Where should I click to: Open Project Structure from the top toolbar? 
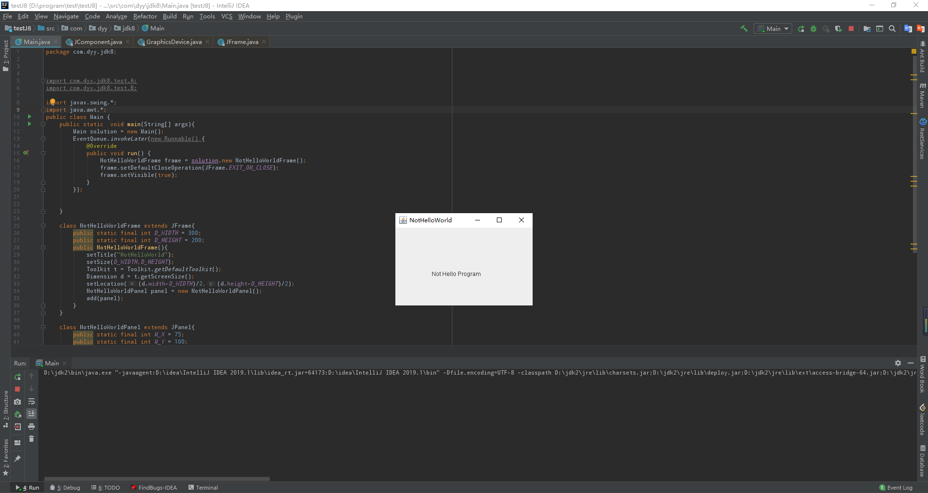pyautogui.click(x=867, y=29)
